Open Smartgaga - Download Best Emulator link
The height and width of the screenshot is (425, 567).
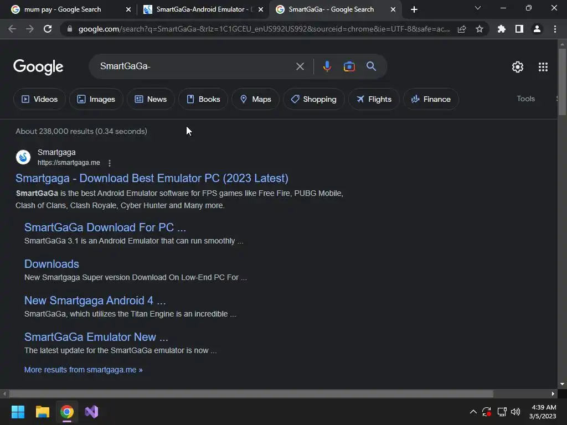click(152, 178)
